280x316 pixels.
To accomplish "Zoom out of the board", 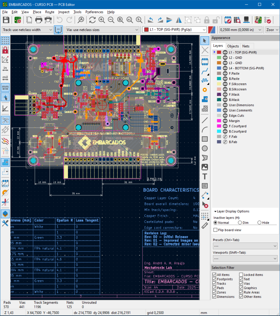I will click(x=111, y=20).
